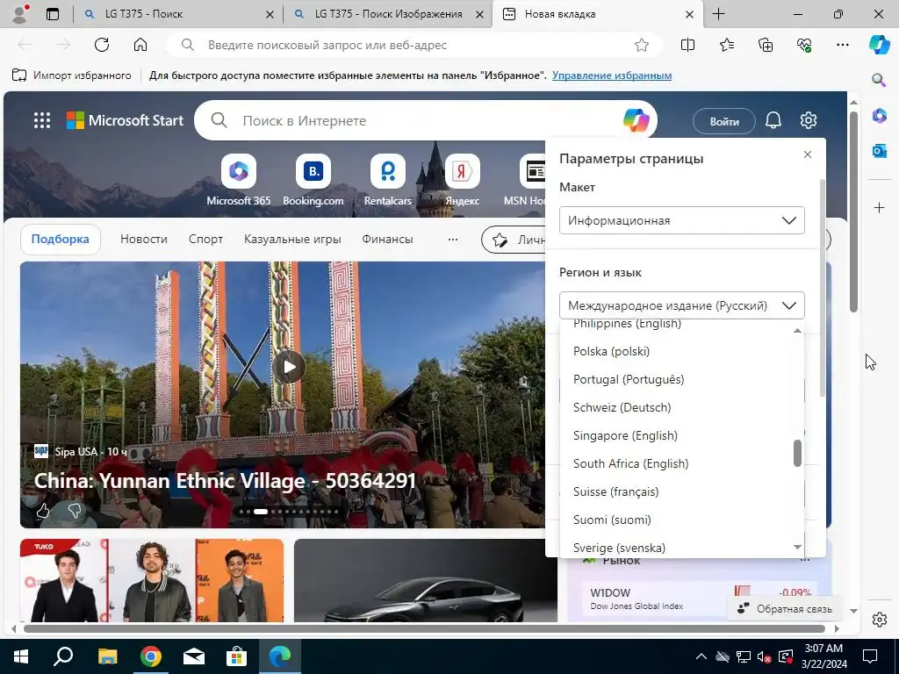Image resolution: width=899 pixels, height=674 pixels.
Task: Open the Edge profile icon
Action: [x=21, y=14]
